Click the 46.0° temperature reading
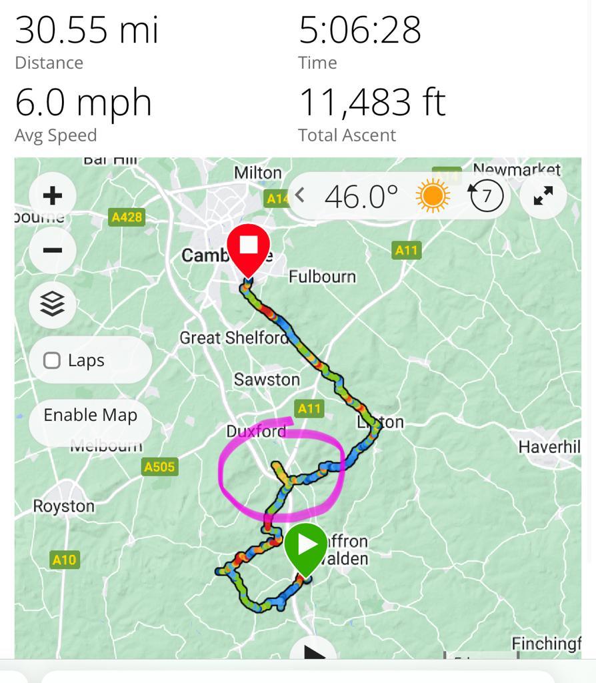The image size is (596, 683). (361, 196)
